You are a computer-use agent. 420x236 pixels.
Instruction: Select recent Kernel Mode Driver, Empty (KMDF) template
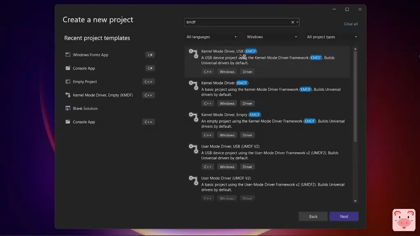pos(103,95)
